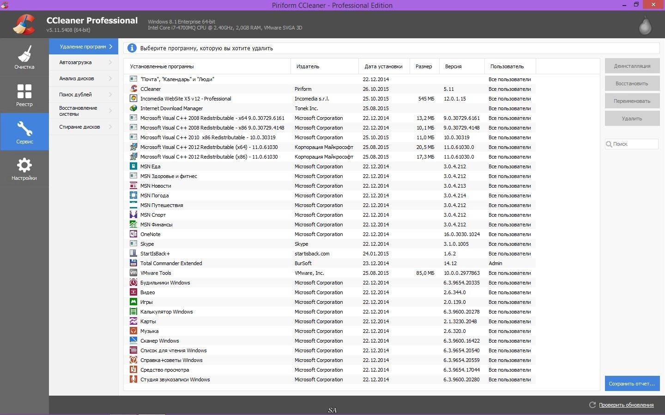Click the VMware Tools icon
The height and width of the screenshot is (415, 665).
[x=133, y=273]
